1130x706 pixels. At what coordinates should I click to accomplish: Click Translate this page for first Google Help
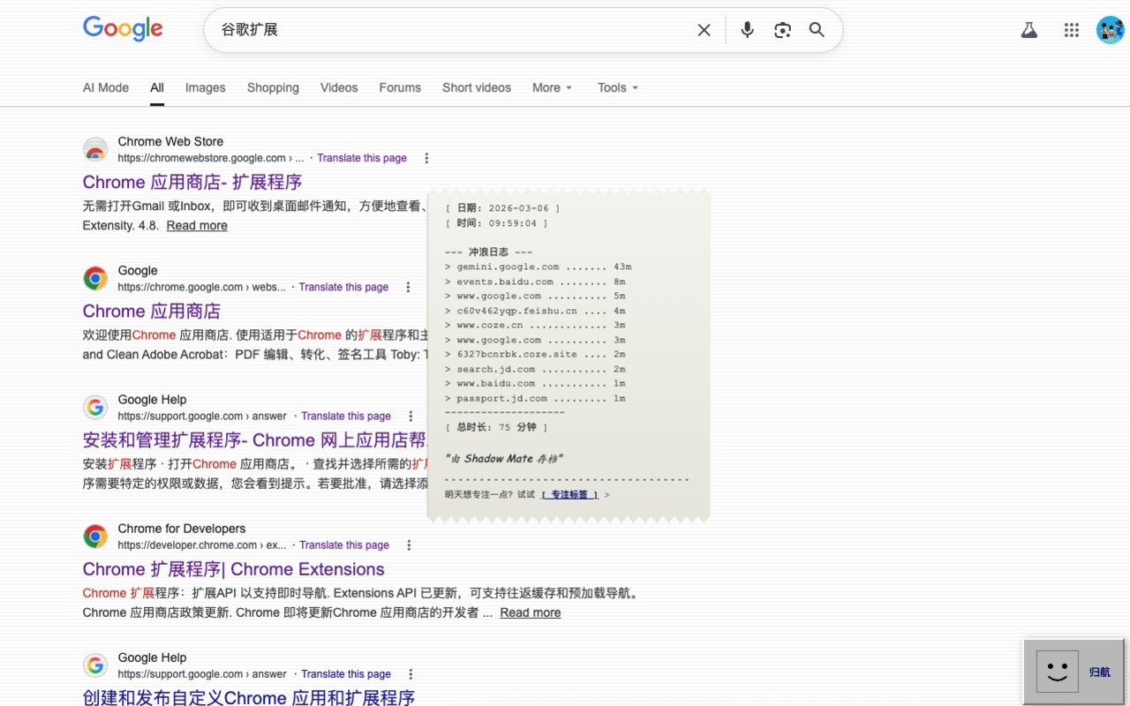tap(346, 416)
